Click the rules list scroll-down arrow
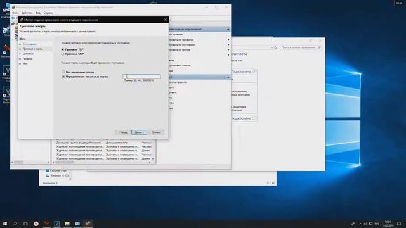The height and width of the screenshot is (228, 406). 153,158
